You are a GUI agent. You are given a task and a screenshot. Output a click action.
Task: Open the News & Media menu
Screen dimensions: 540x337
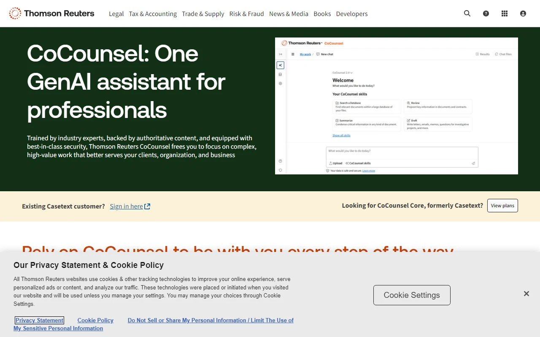click(289, 14)
